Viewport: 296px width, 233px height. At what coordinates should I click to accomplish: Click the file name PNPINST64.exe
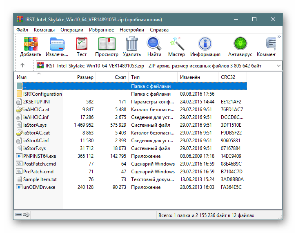[40, 156]
